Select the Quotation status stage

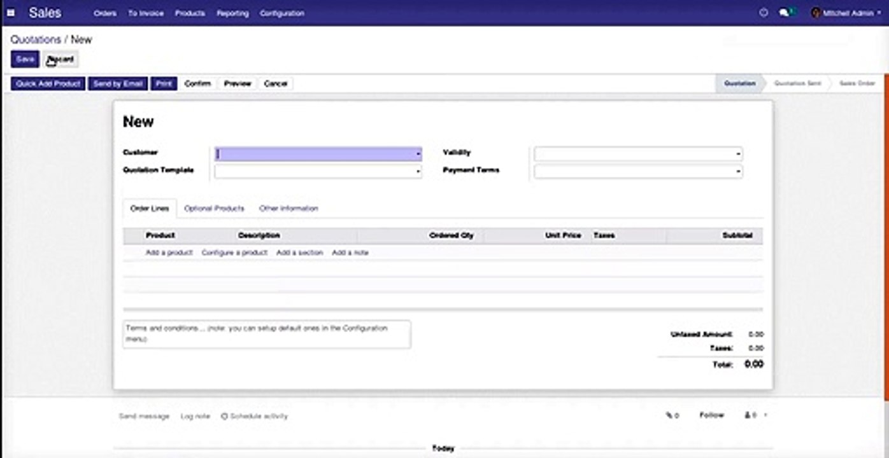tap(740, 83)
